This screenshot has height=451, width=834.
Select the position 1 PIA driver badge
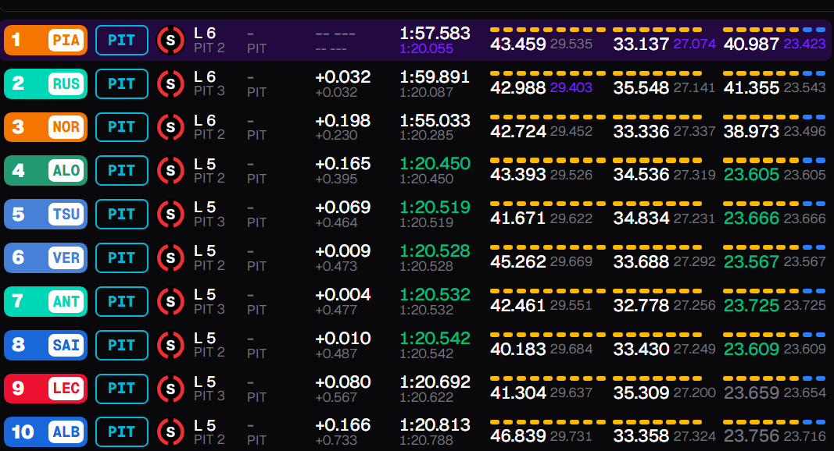(46, 40)
